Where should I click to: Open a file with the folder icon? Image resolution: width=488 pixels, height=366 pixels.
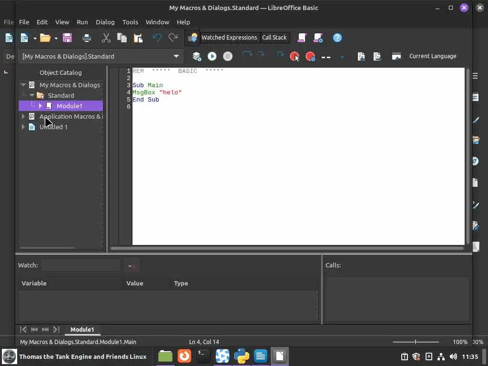[x=45, y=38]
